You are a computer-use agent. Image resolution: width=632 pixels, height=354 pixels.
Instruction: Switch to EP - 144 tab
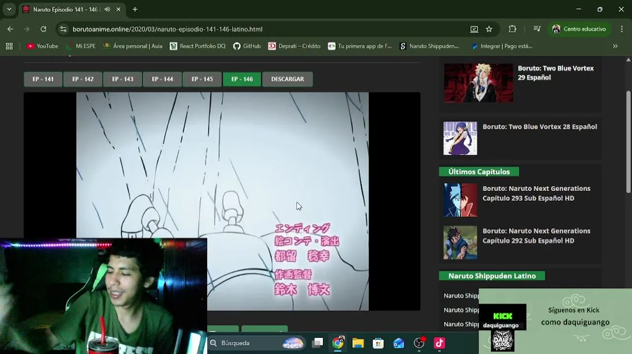[x=162, y=79]
